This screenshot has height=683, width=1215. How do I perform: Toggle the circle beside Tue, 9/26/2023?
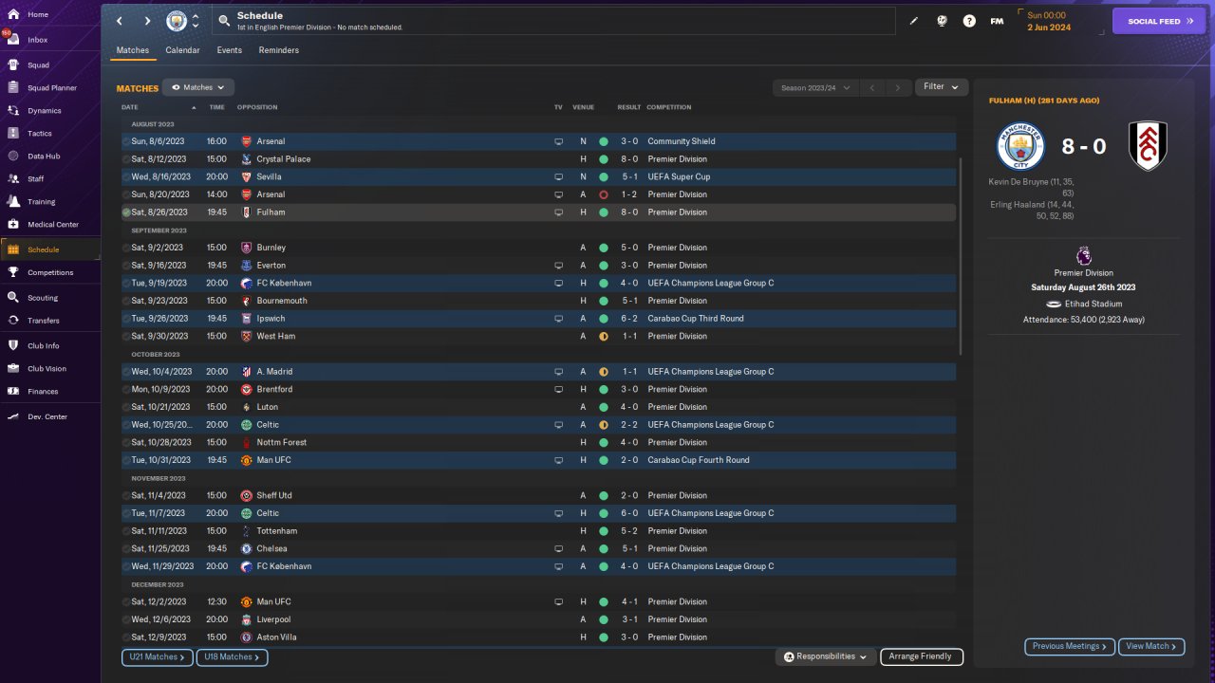(x=126, y=319)
